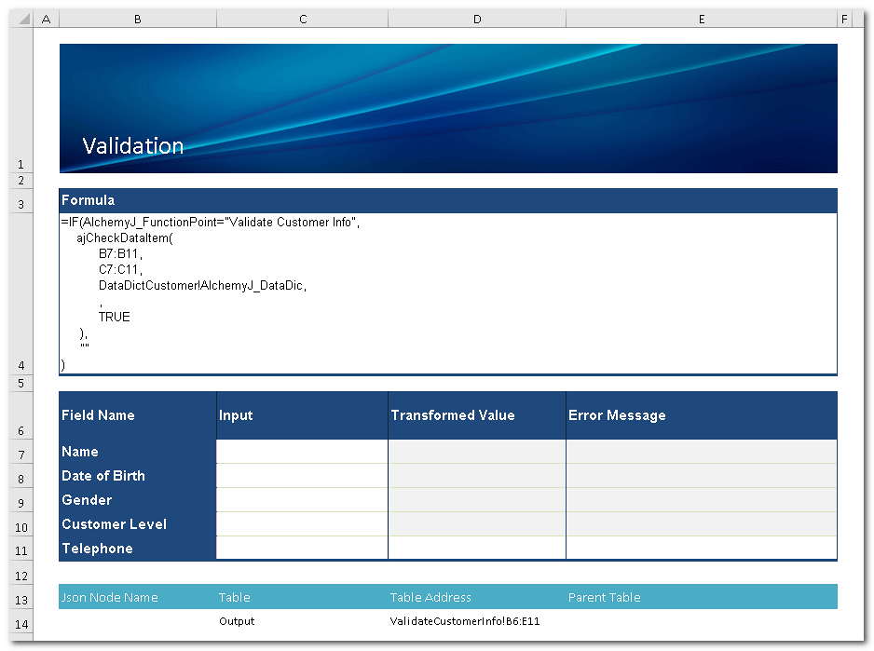Click Transformed Value cell for Date of Birth
Image resolution: width=874 pixels, height=651 pixels.
click(x=477, y=475)
